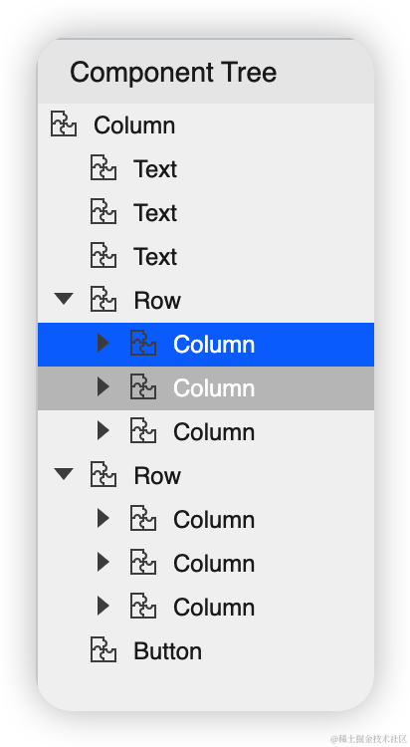Click the first Text item's puzzle icon
The image size is (410, 747).
pos(103,168)
